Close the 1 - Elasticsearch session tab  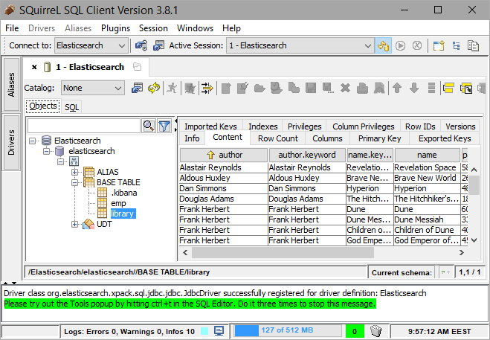tap(34, 67)
